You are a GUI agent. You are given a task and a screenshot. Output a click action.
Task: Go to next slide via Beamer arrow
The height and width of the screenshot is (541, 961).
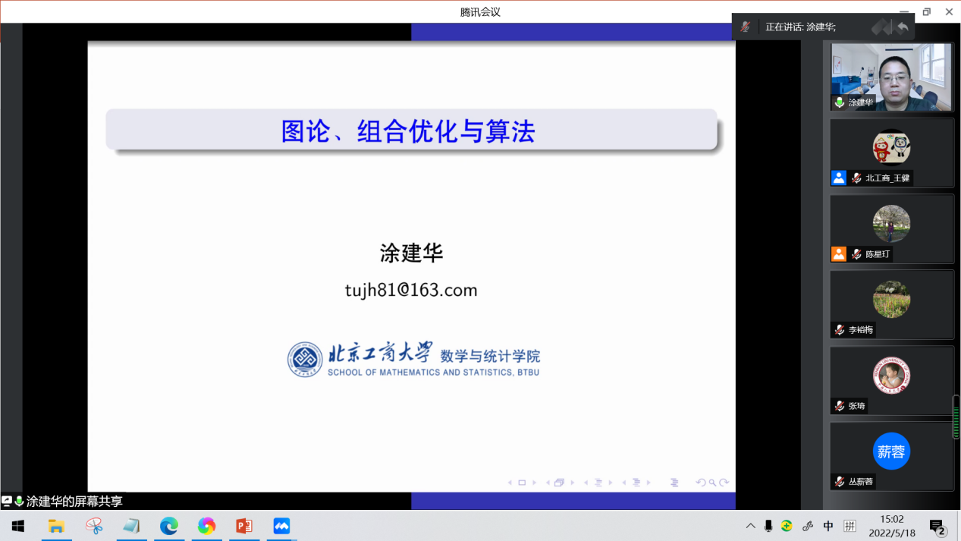[535, 483]
